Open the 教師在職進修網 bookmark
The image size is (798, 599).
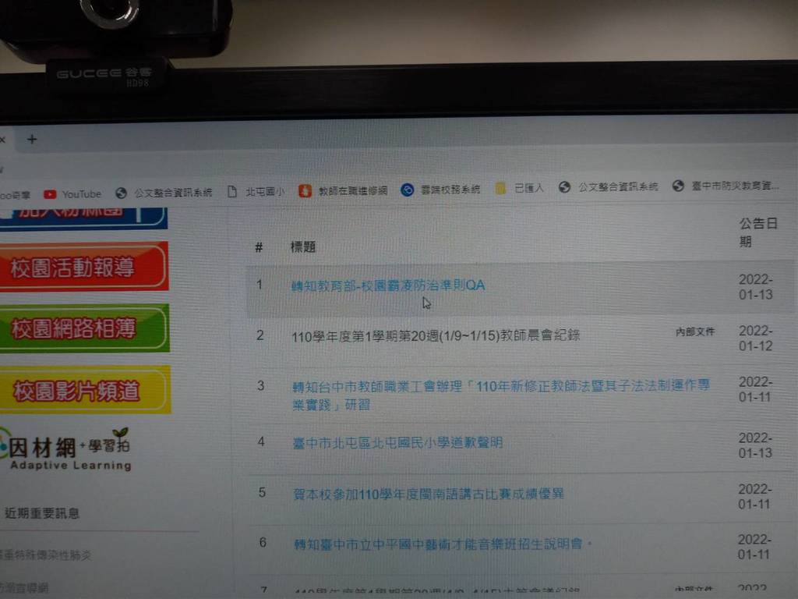pyautogui.click(x=344, y=190)
